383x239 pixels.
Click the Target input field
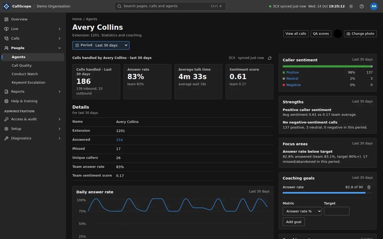(x=337, y=211)
